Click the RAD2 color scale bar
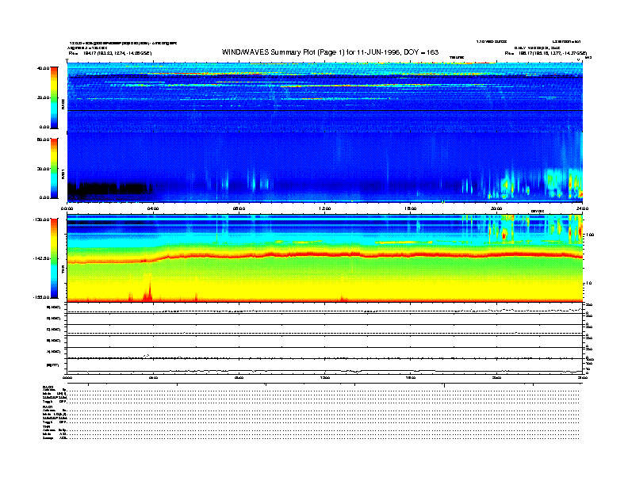The width and height of the screenshot is (628, 485). point(54,97)
